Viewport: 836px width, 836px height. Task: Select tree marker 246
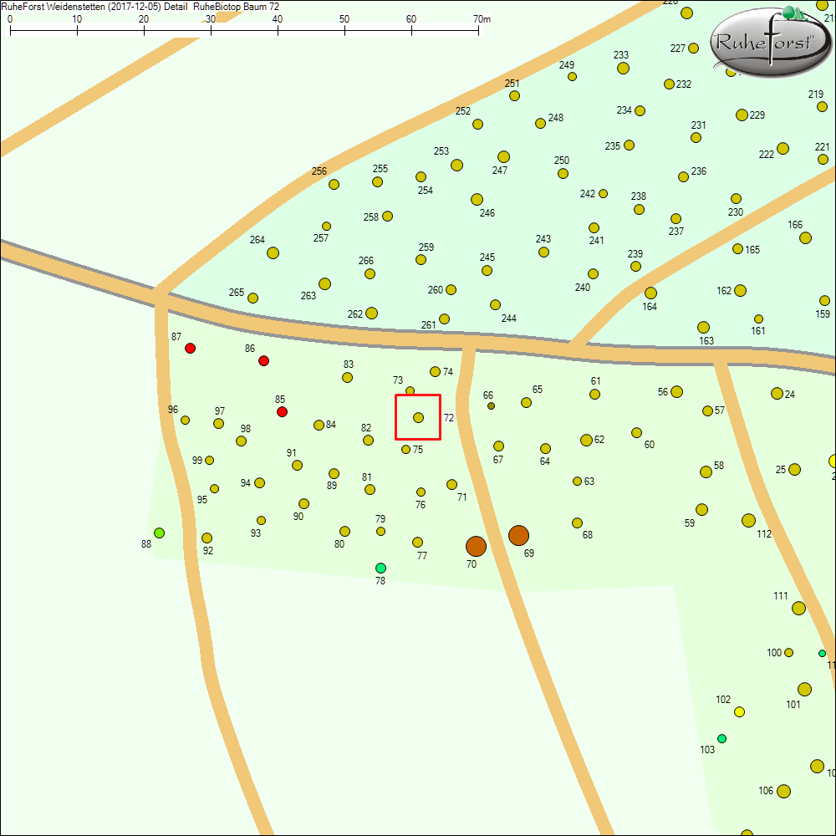click(x=477, y=199)
